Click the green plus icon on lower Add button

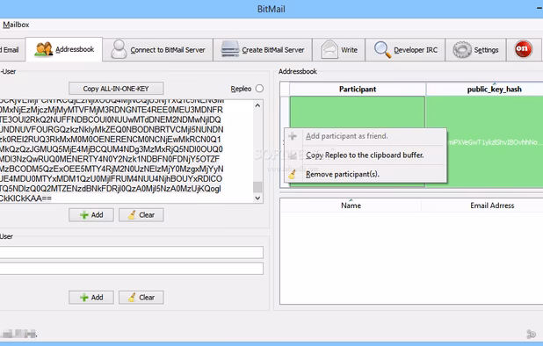(x=83, y=297)
